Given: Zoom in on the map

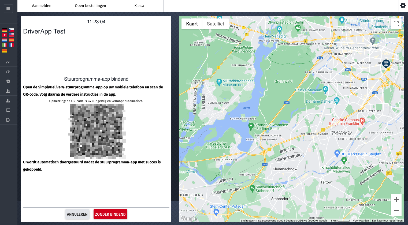Looking at the screenshot, I should pyautogui.click(x=396, y=200).
